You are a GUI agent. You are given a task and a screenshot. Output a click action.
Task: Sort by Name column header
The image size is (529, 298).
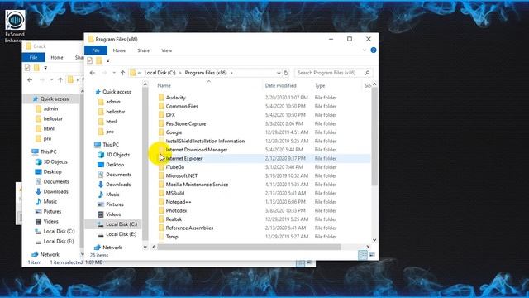point(209,86)
